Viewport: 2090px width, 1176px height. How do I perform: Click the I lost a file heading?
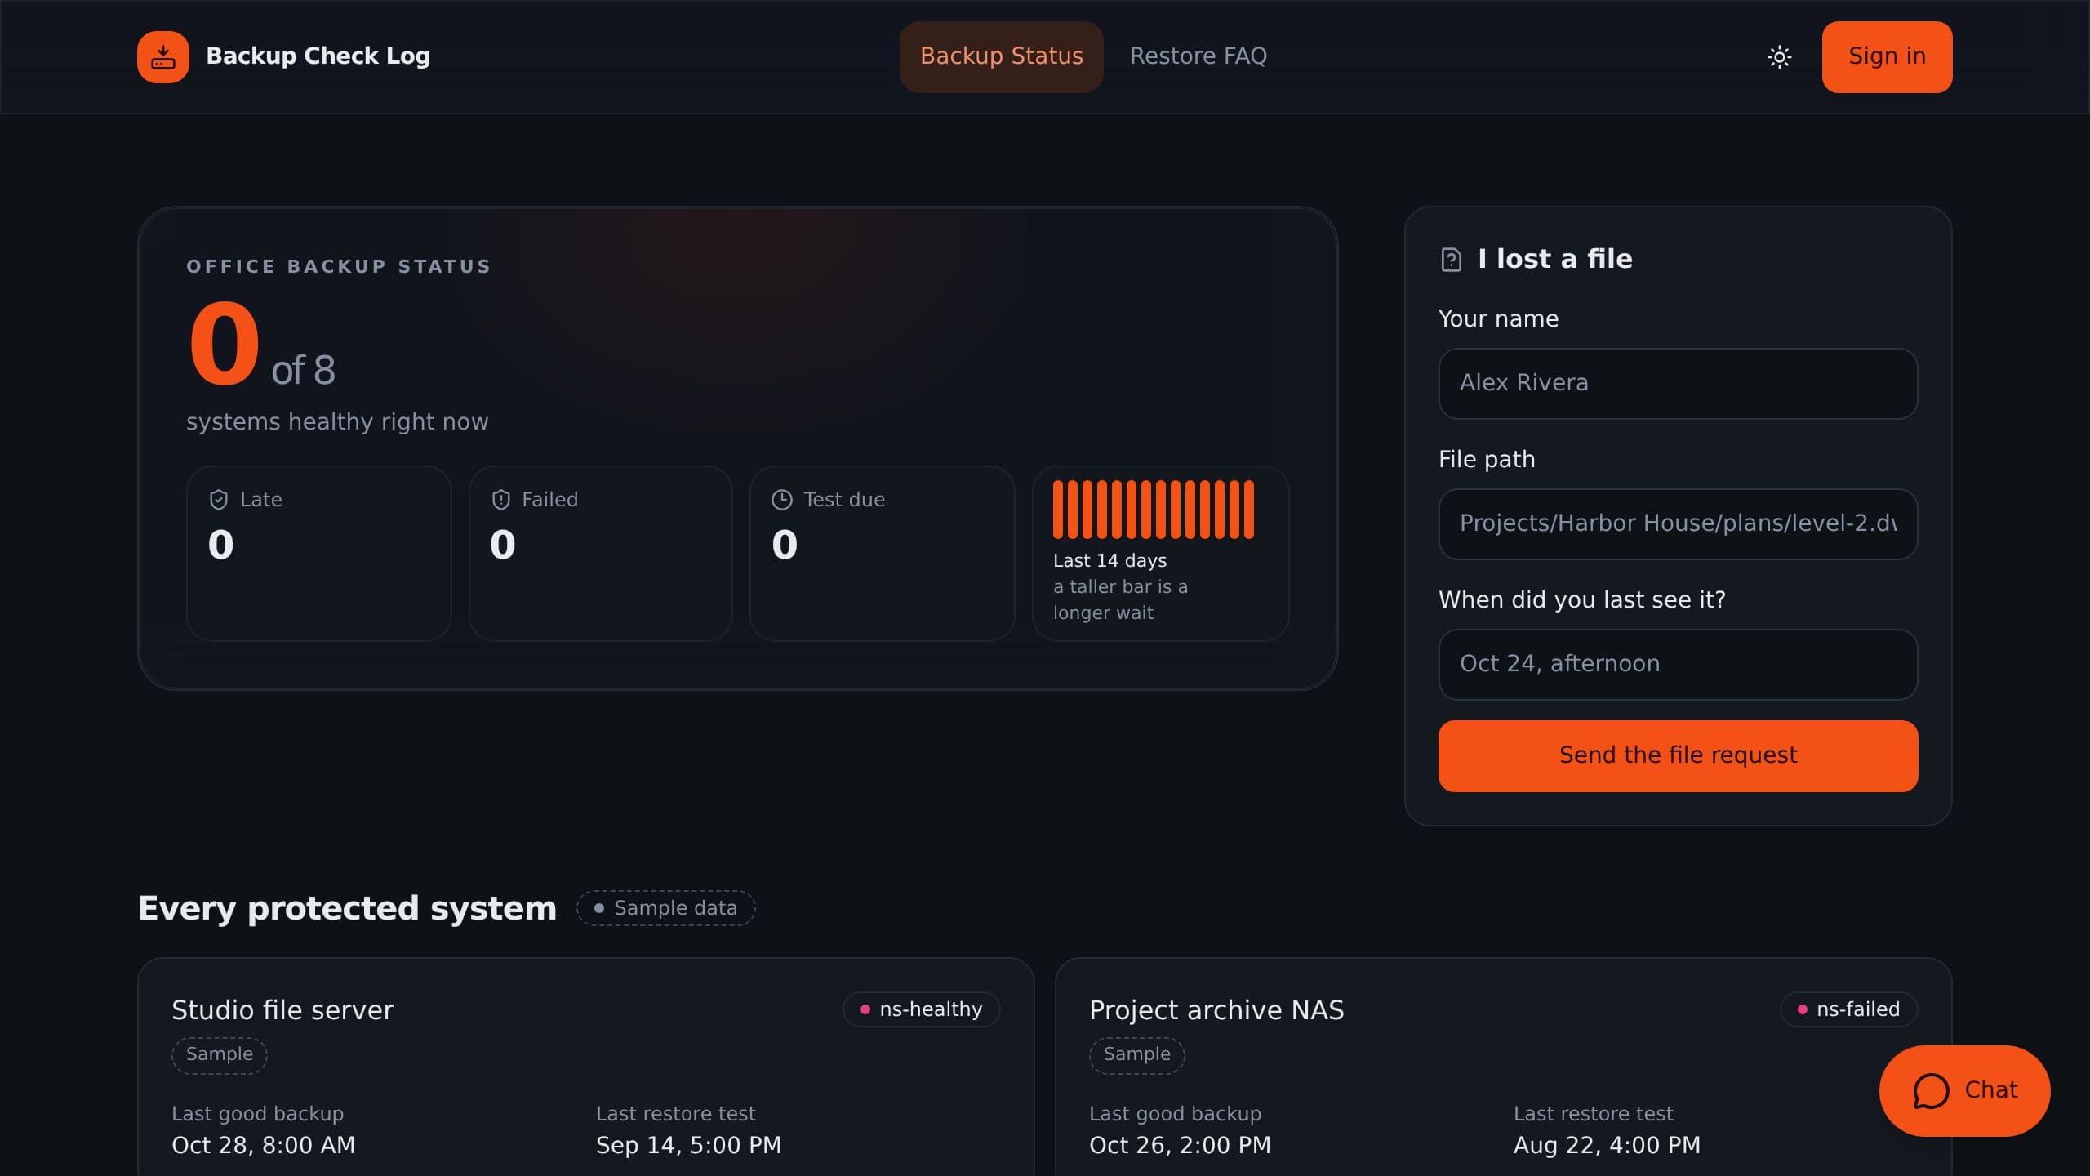click(1555, 259)
